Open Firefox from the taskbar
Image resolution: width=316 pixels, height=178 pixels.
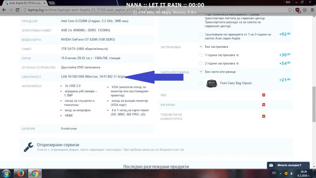click(x=20, y=174)
